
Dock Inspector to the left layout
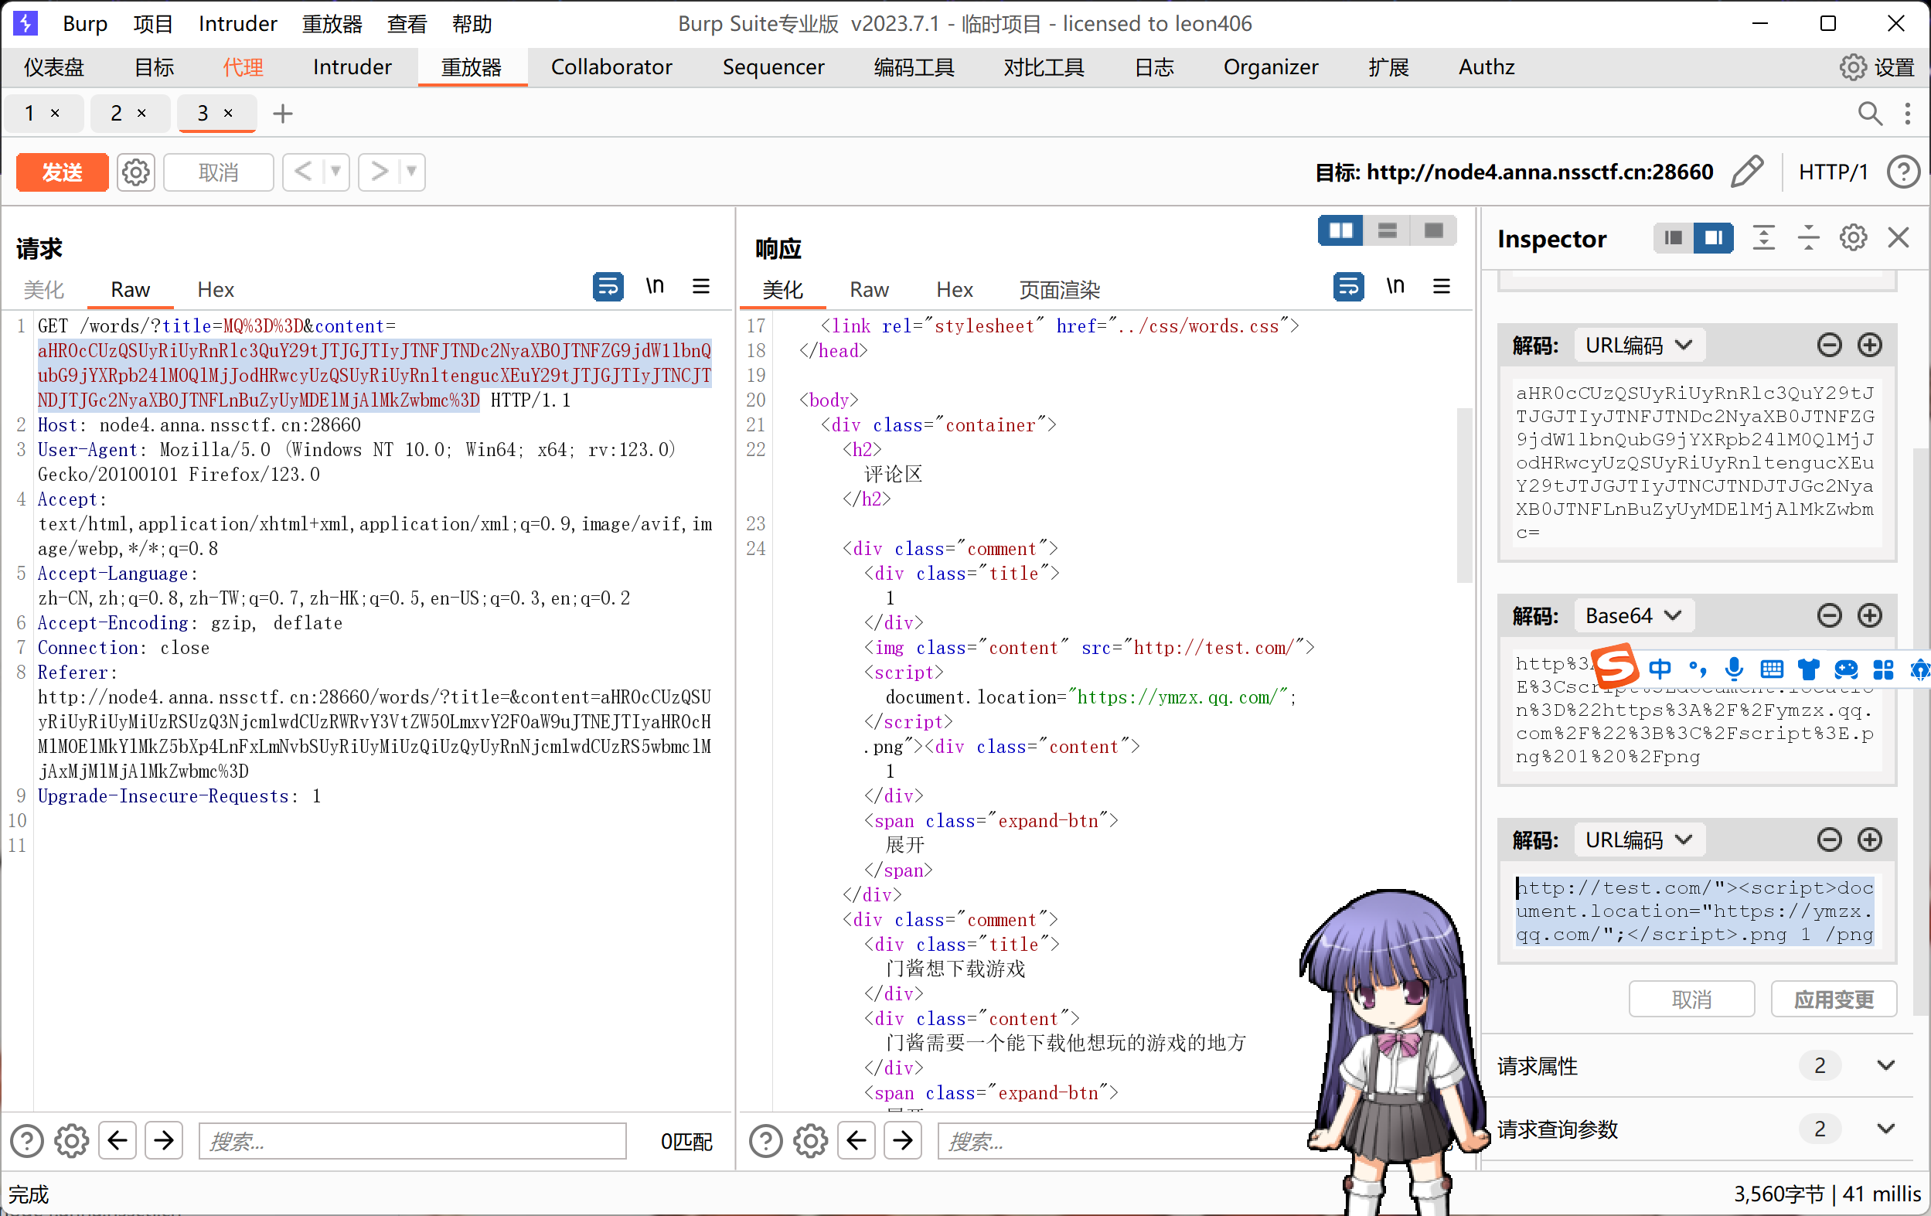click(1674, 237)
